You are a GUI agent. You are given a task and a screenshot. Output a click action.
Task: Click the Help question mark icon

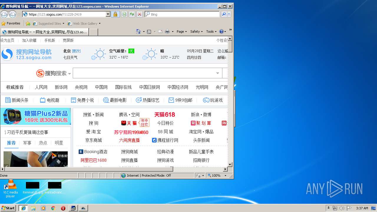221,32
